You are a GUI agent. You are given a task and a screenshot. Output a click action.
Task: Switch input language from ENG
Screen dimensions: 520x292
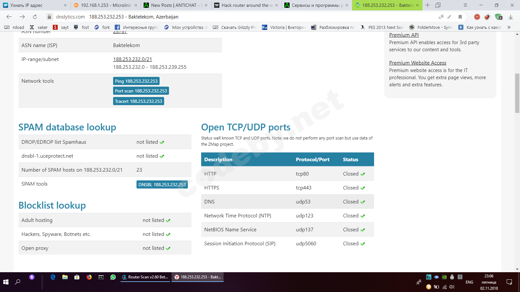[x=469, y=282]
